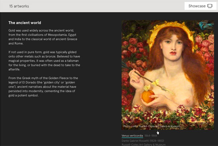Click the Venus verticordia painting thumbnail
Screen dimensions: 218x146
point(168,75)
